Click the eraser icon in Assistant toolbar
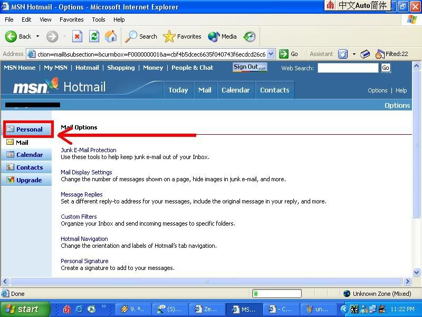The width and height of the screenshot is (422, 317). [365, 54]
